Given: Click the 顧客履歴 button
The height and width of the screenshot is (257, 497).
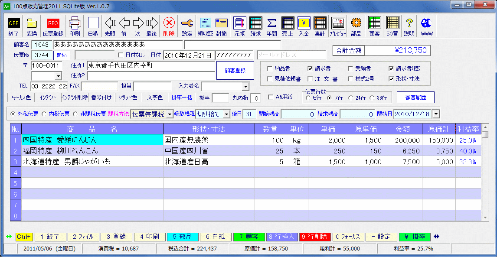Looking at the screenshot, I should [415, 97].
